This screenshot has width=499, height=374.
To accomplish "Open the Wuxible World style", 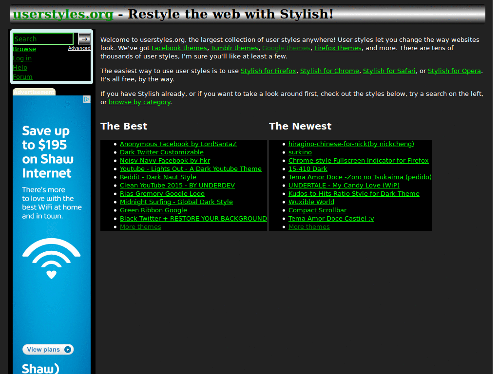I will (x=311, y=202).
